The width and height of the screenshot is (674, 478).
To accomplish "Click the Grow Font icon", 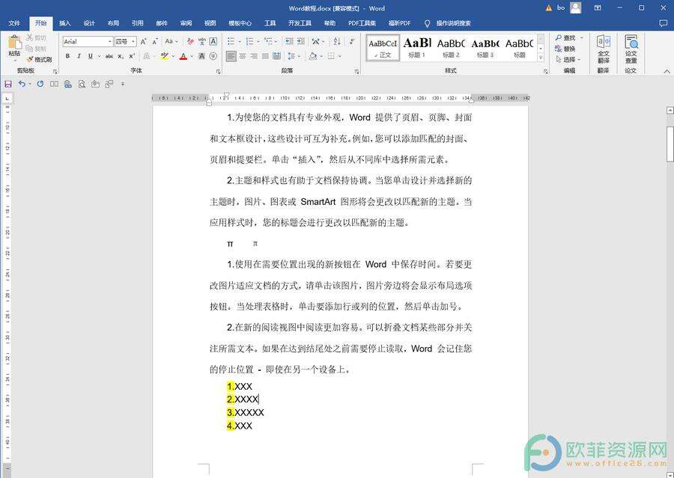I will [x=144, y=42].
